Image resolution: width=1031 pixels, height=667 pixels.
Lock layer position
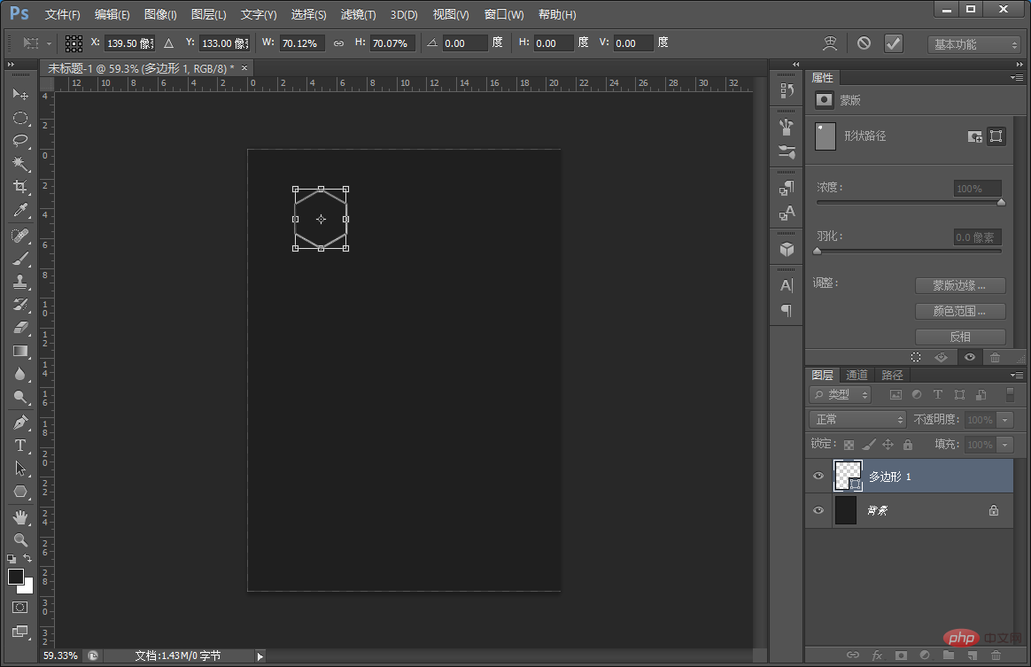click(x=888, y=445)
